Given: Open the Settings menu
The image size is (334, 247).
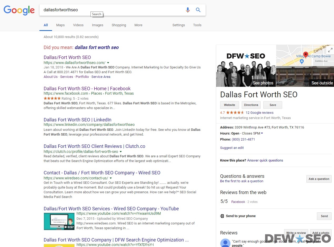Looking at the screenshot, I should [x=179, y=25].
